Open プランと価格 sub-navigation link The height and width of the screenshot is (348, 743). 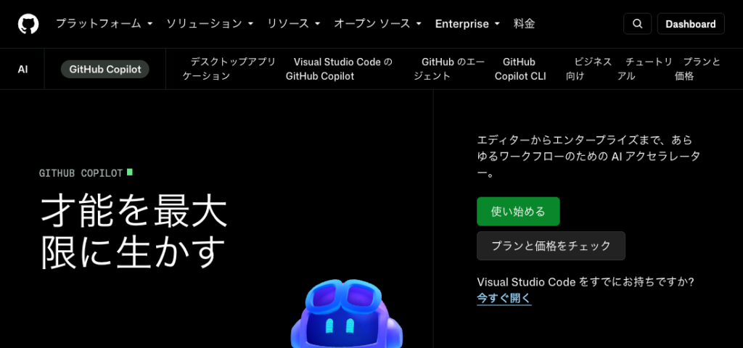697,69
